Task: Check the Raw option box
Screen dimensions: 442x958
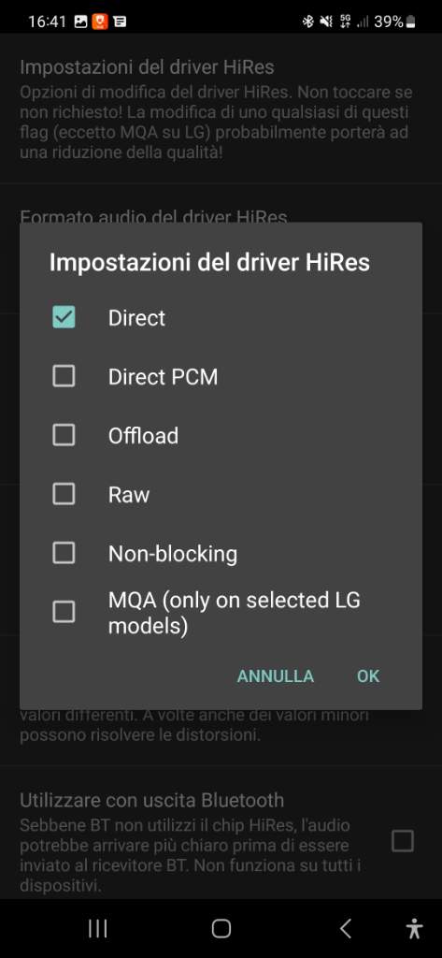Action: (64, 494)
